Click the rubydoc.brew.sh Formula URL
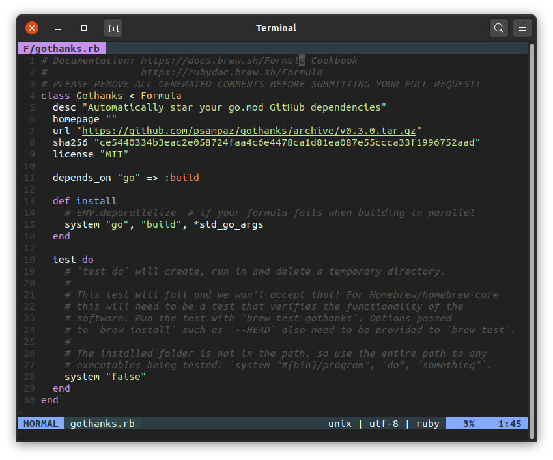This screenshot has width=553, height=460. tap(231, 72)
